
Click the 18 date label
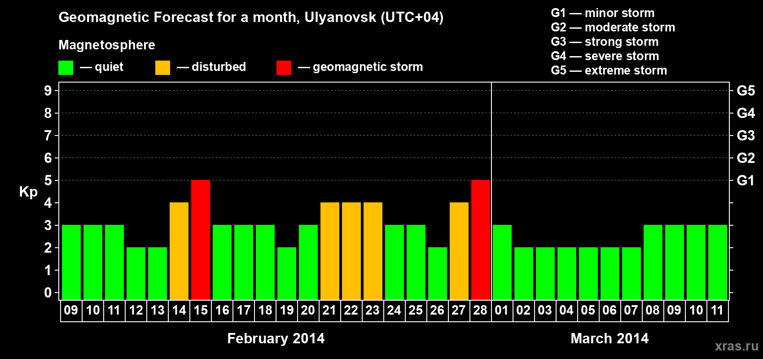click(x=265, y=311)
